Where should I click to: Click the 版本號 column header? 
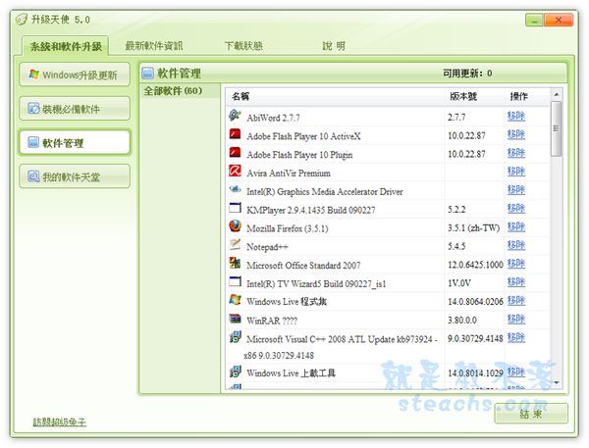474,96
